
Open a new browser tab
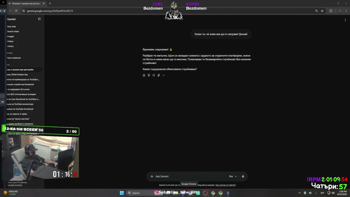click(x=50, y=4)
